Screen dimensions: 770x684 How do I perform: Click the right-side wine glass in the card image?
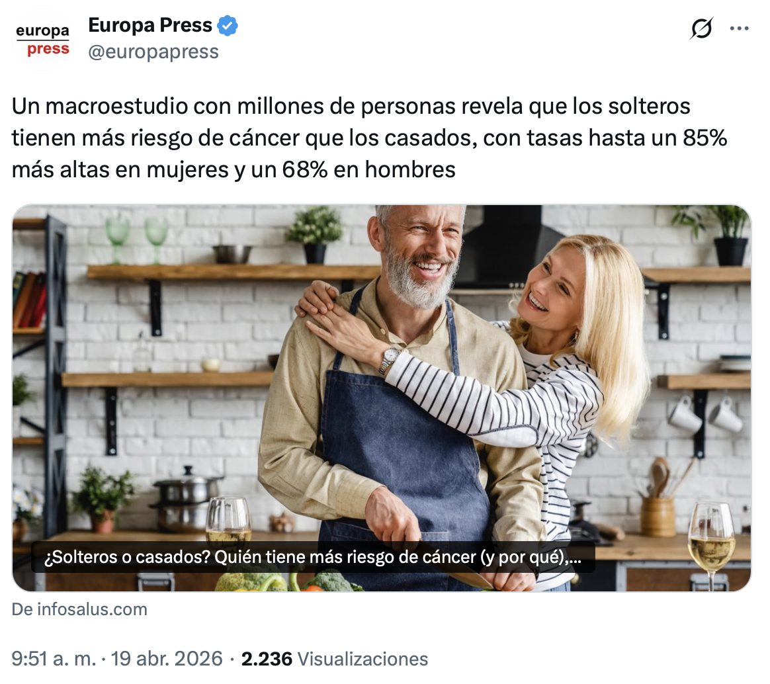tap(712, 545)
